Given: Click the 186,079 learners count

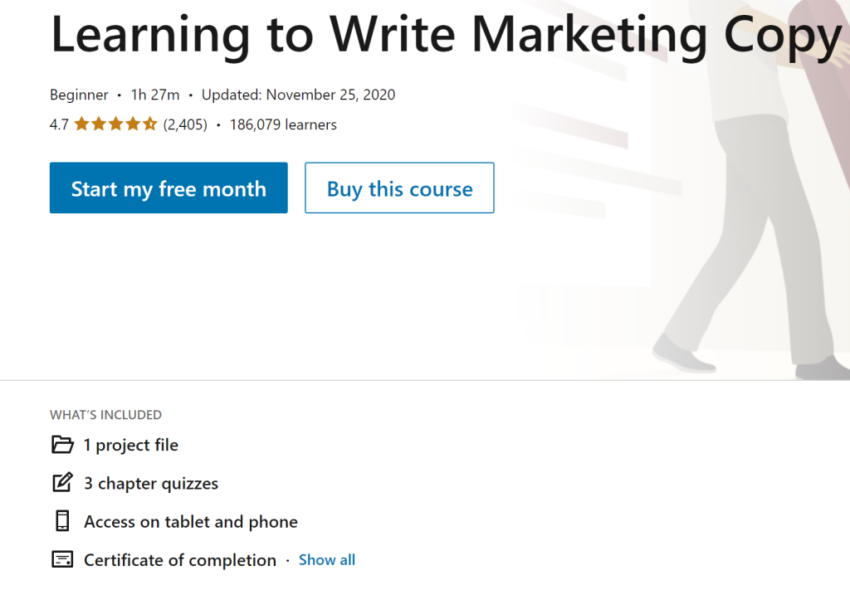Looking at the screenshot, I should [x=283, y=124].
